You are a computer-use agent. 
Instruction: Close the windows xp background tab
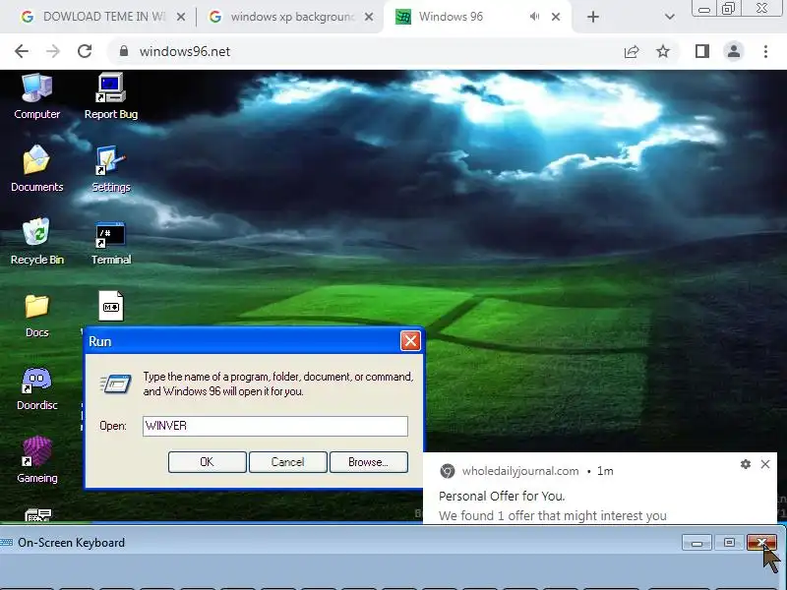click(369, 17)
